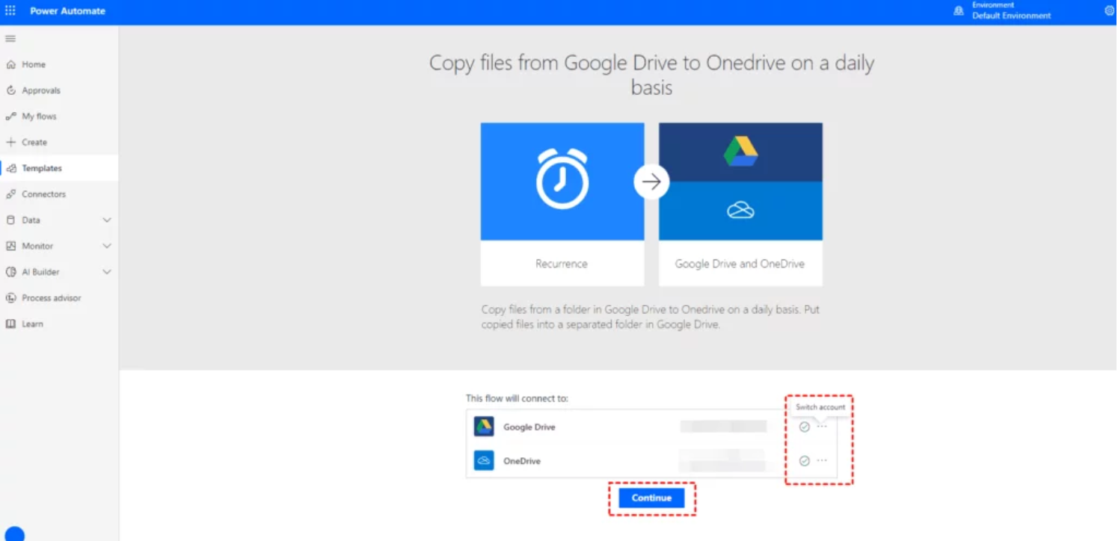
Task: Click 'This flow will connect to:' text
Action: point(517,398)
